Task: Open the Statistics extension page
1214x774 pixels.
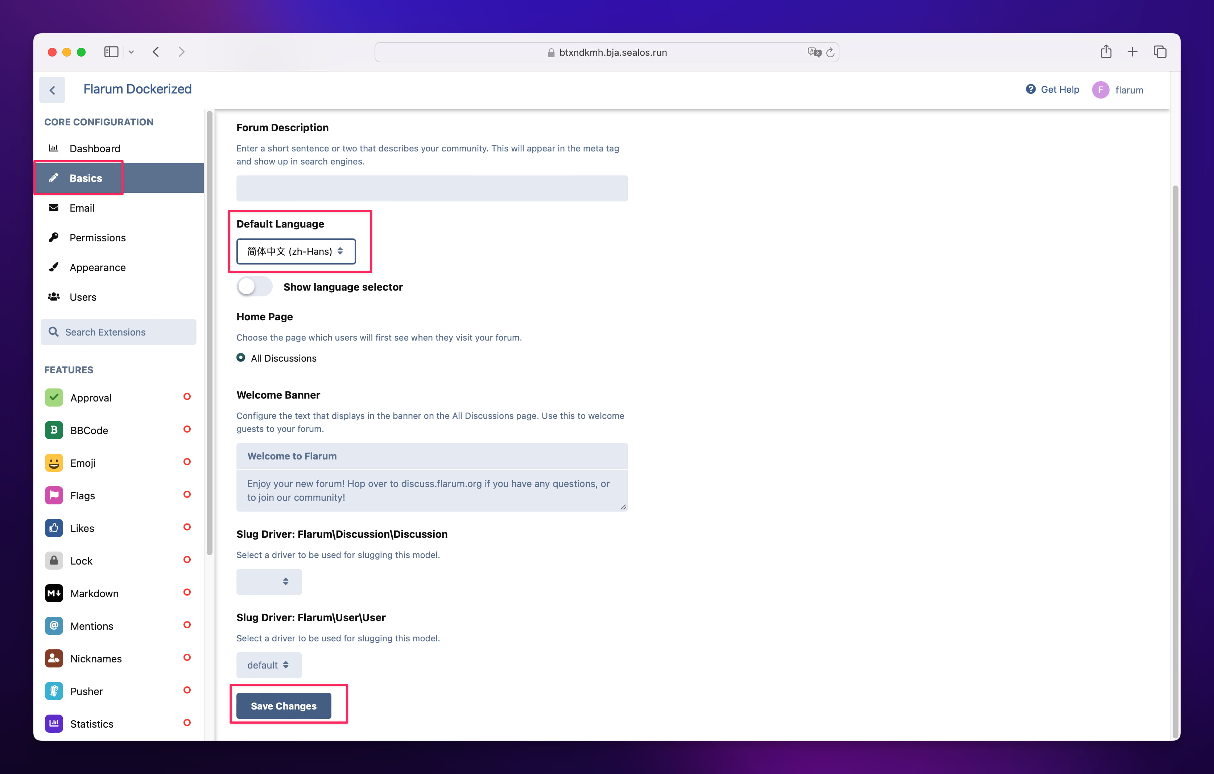Action: [119, 724]
